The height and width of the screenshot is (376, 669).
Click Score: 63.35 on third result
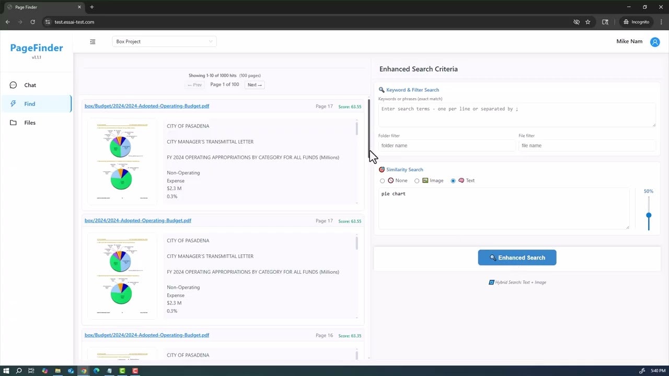(x=350, y=336)
